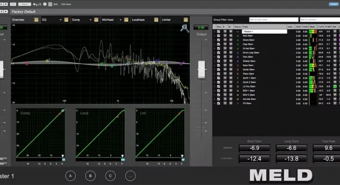Viewport: 340px width, 185px height.
Task: Open the EQ dropdown arrow
Action: [x=61, y=20]
